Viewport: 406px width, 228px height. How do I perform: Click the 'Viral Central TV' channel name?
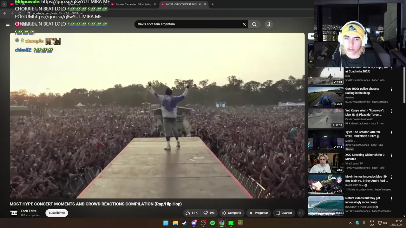pos(354,164)
